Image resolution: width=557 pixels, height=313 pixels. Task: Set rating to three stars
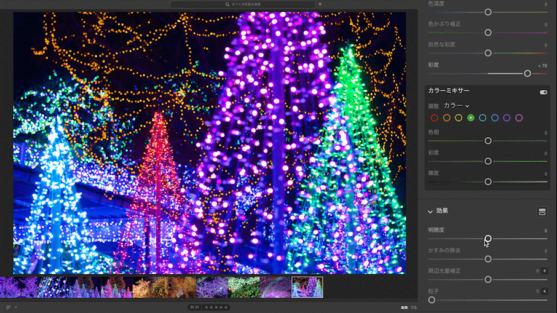click(x=216, y=307)
